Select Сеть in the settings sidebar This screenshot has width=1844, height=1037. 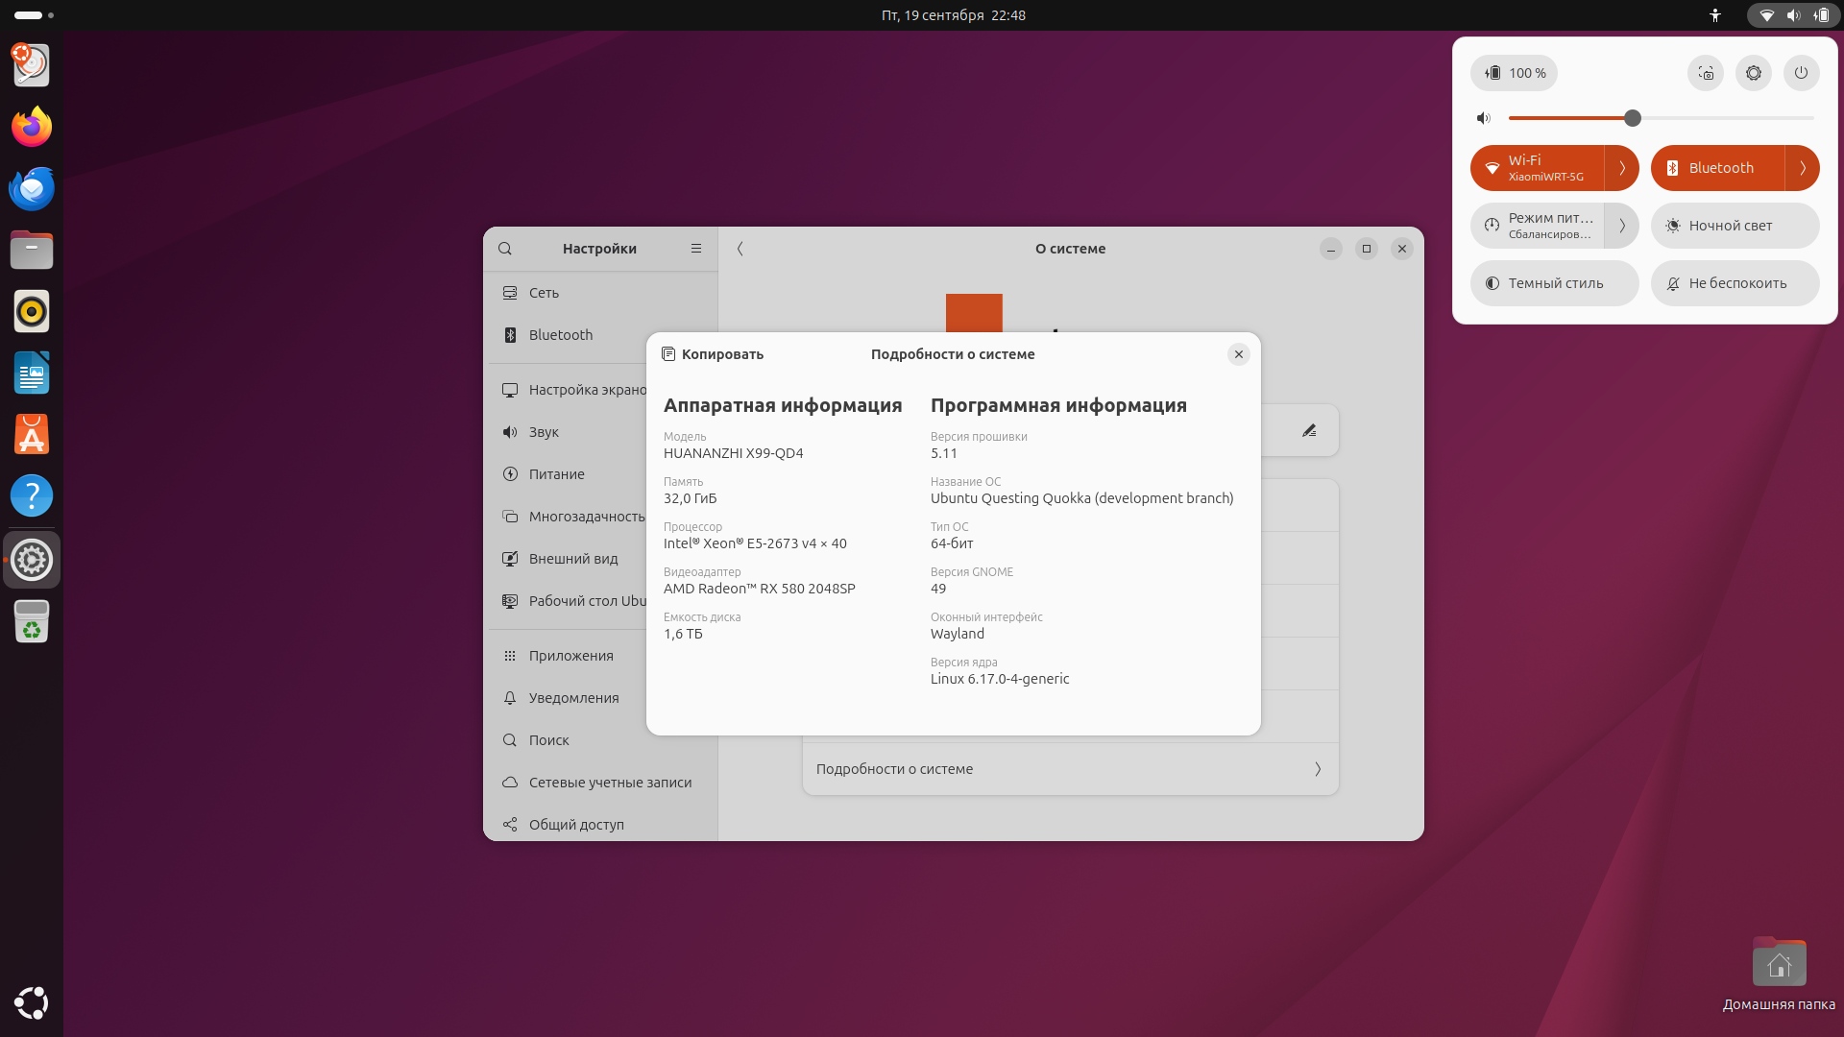(x=600, y=293)
